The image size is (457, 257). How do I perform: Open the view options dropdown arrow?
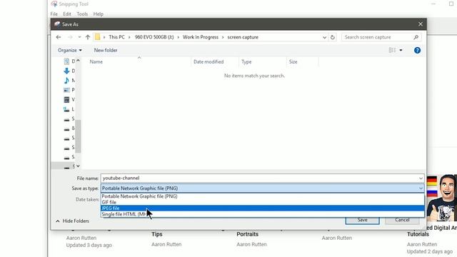(x=401, y=50)
